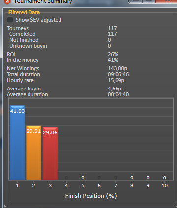Minimize the Tournament Summary window
The width and height of the screenshot is (177, 208).
click(135, 1)
